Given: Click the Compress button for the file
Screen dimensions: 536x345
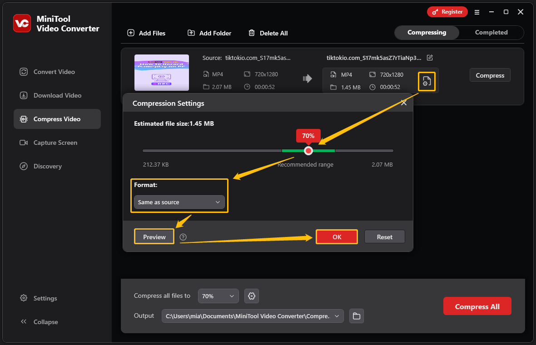Looking at the screenshot, I should 490,75.
